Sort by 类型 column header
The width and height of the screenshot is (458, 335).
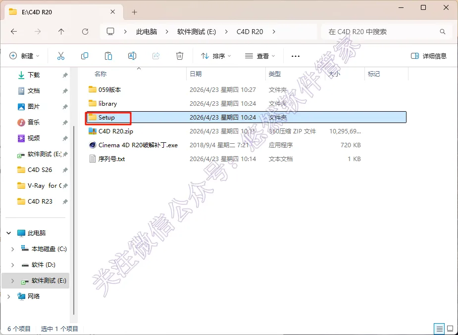click(275, 74)
